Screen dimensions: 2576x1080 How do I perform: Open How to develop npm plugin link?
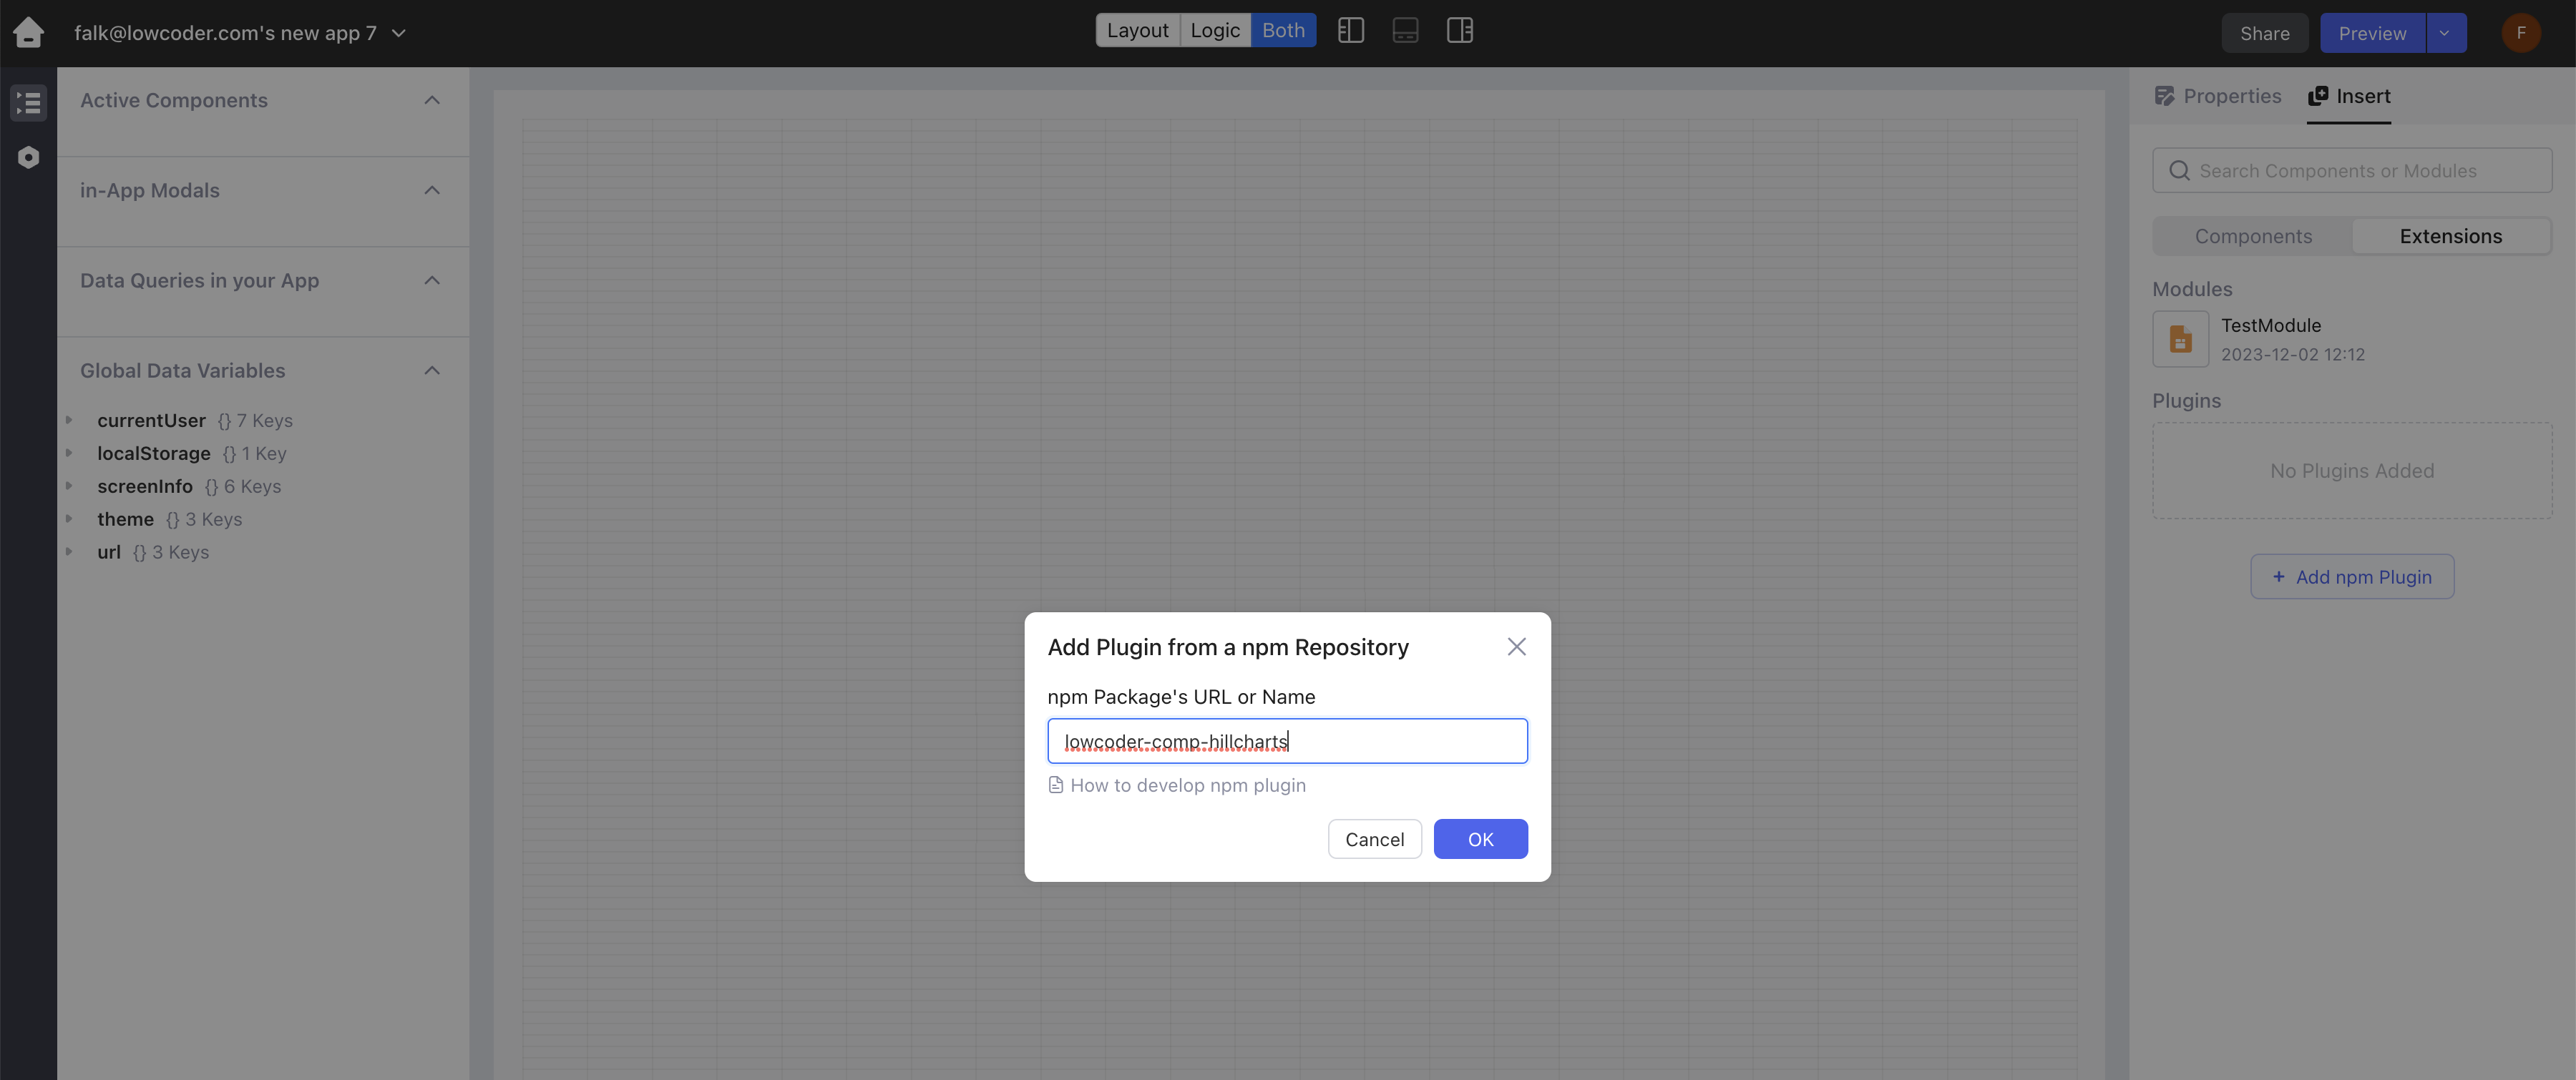pos(1187,785)
